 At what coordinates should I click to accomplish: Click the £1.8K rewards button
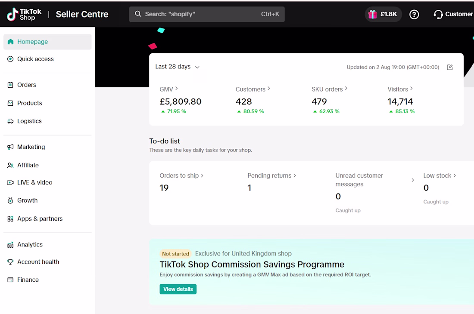[x=383, y=14]
